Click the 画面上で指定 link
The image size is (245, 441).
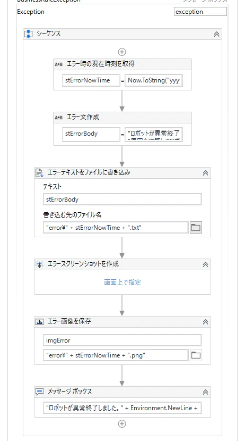click(x=122, y=282)
